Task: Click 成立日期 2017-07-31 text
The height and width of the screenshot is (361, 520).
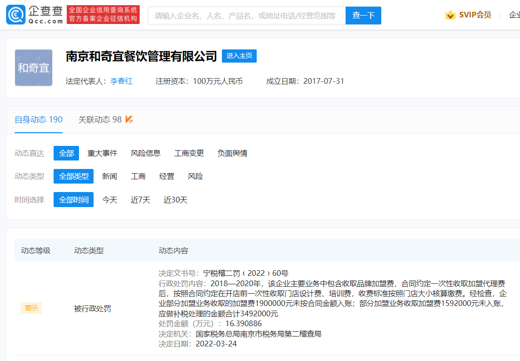Action: (x=305, y=81)
